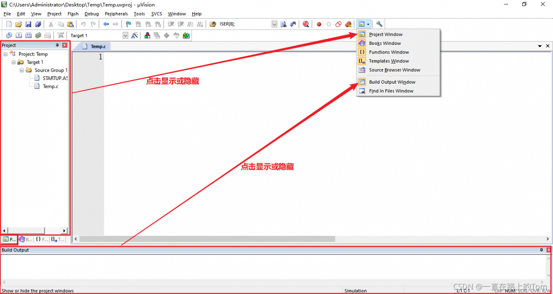Select Books Window menu entry
Image resolution: width=553 pixels, height=294 pixels.
pos(398,43)
